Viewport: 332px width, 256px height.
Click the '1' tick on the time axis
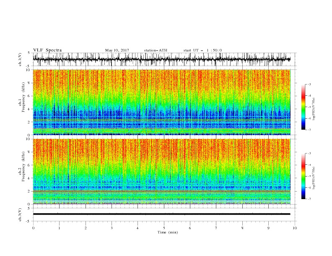[59, 228]
